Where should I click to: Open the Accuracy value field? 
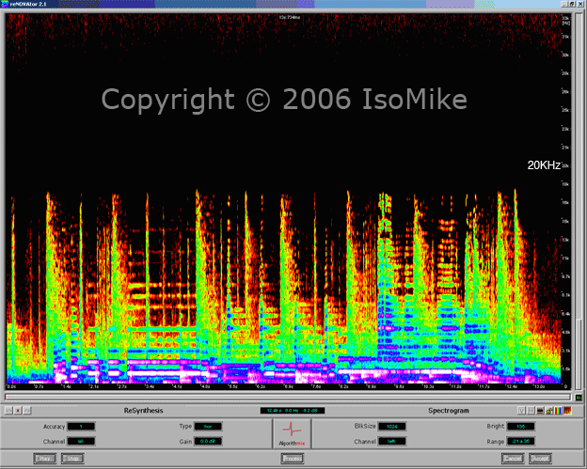pos(81,427)
